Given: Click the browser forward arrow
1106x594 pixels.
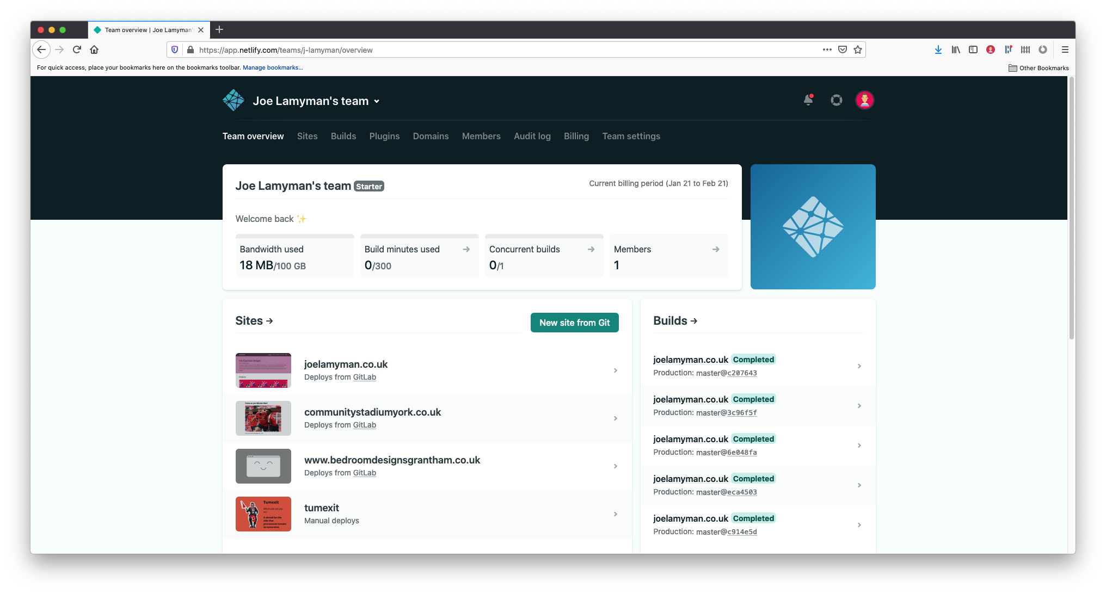Looking at the screenshot, I should point(60,49).
